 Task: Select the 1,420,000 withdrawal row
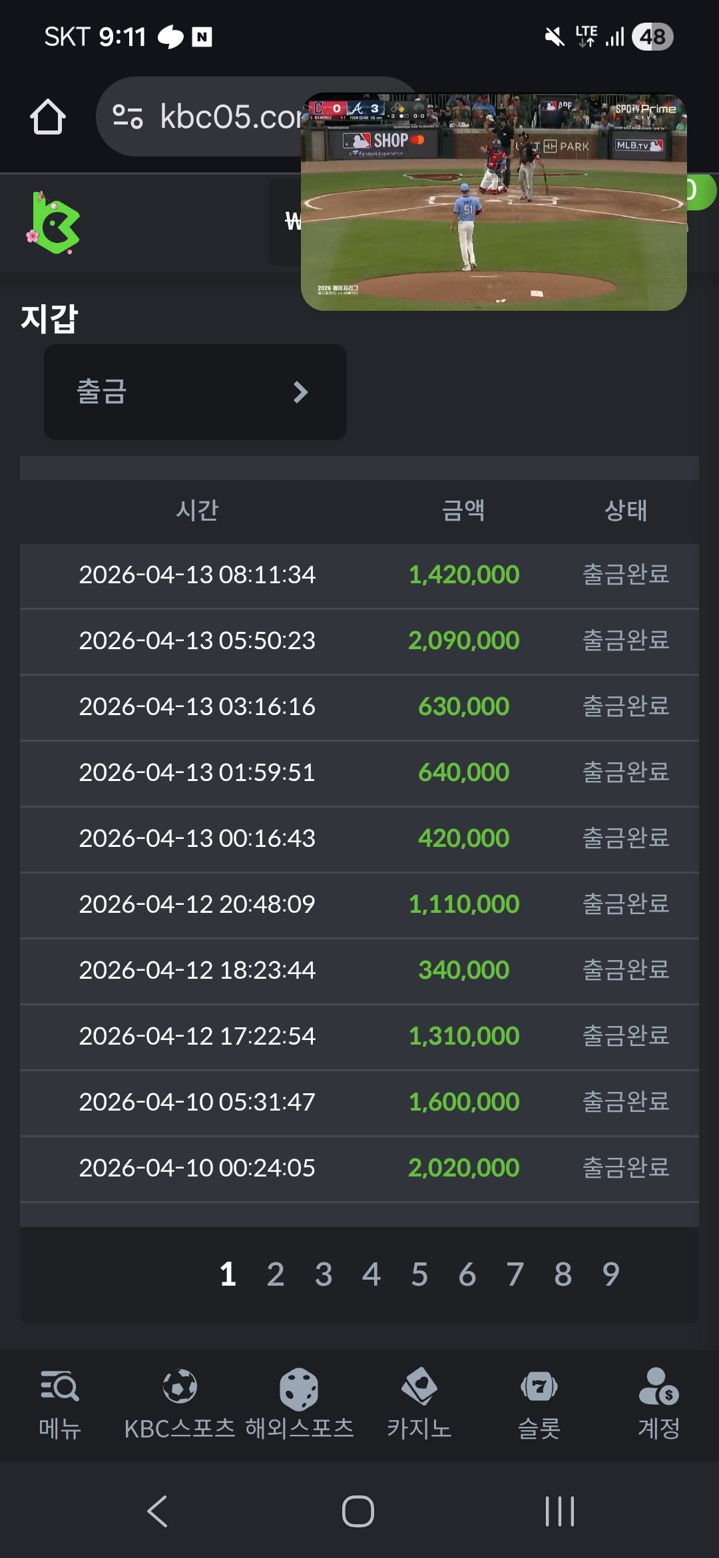tap(359, 575)
